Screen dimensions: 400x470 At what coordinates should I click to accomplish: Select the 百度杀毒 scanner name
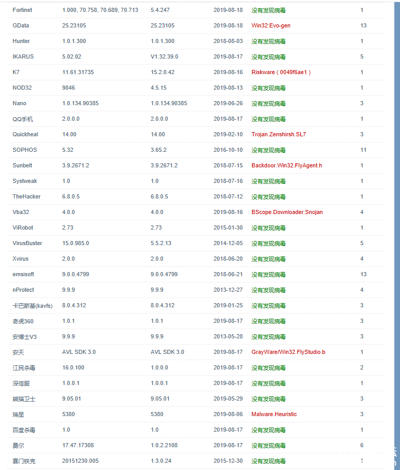point(24,430)
